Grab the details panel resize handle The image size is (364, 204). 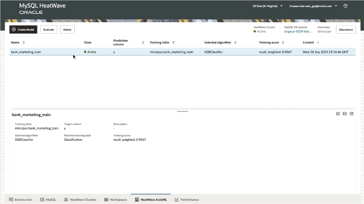tap(182, 111)
